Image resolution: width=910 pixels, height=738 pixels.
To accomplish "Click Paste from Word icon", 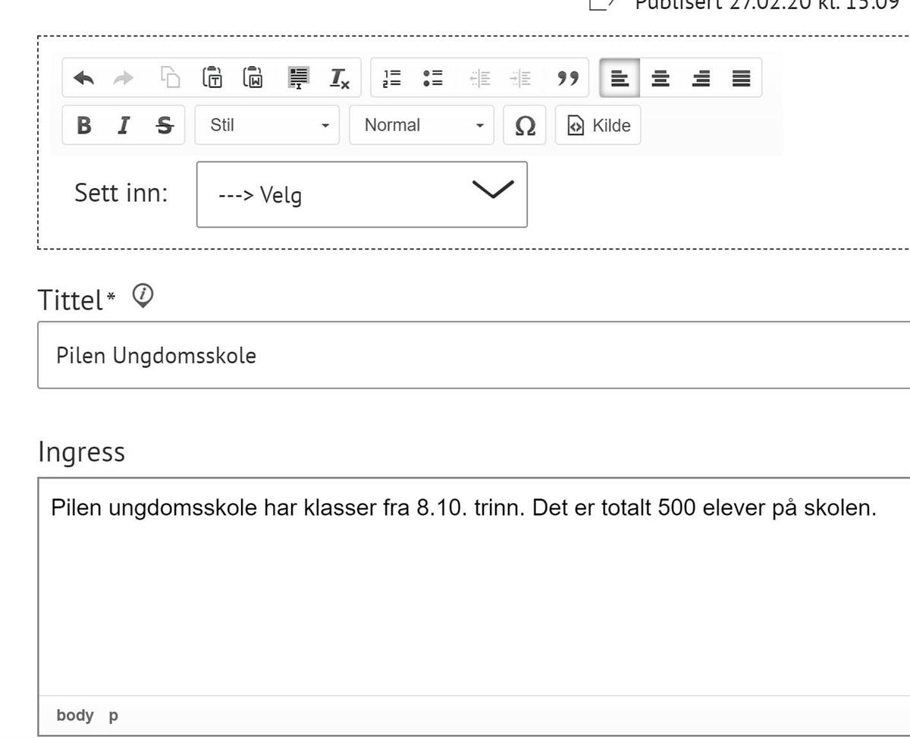I will tap(253, 77).
